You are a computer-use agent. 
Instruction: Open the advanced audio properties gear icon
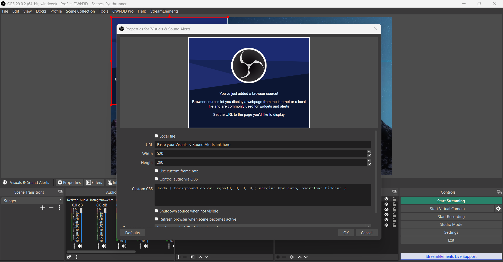(69, 257)
